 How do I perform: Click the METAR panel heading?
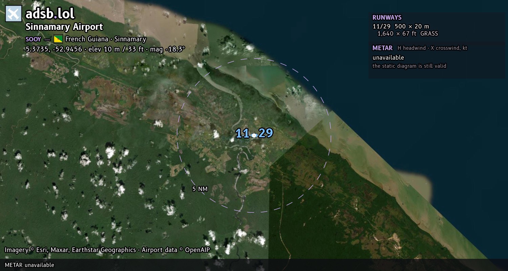point(382,48)
